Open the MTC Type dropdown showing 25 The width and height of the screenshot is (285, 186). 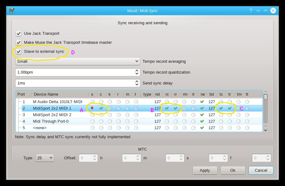click(x=44, y=158)
